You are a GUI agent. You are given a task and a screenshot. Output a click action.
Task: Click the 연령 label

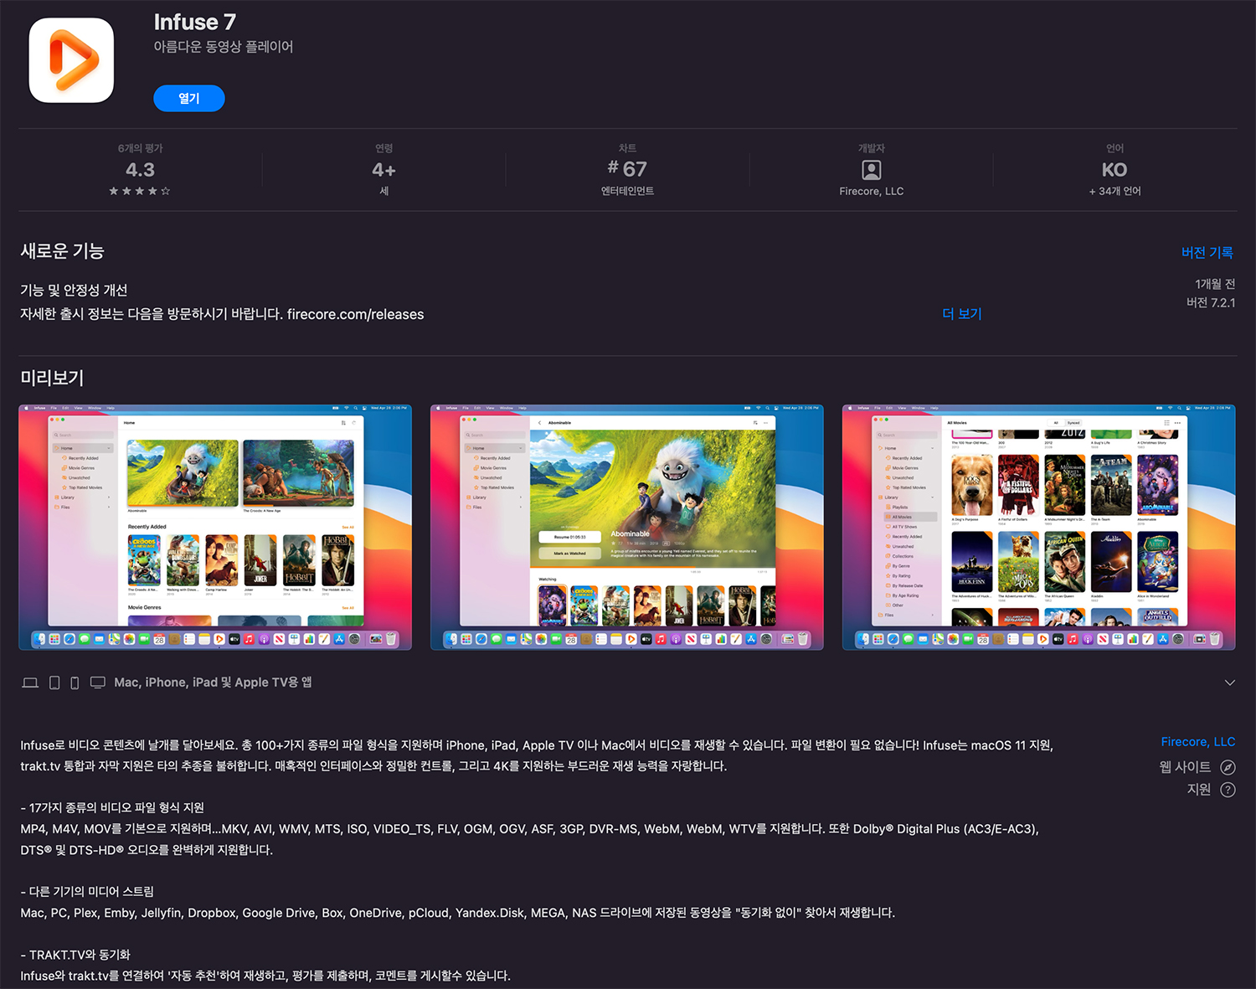(x=383, y=148)
